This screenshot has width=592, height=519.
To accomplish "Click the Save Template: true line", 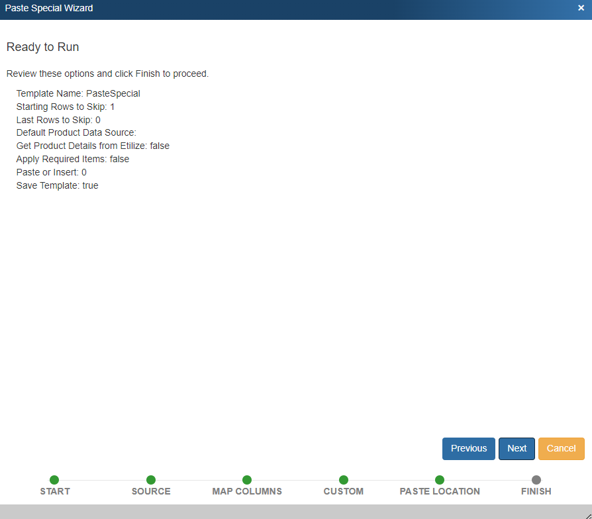I will coord(58,185).
